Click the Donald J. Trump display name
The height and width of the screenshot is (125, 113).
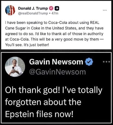[33, 8]
